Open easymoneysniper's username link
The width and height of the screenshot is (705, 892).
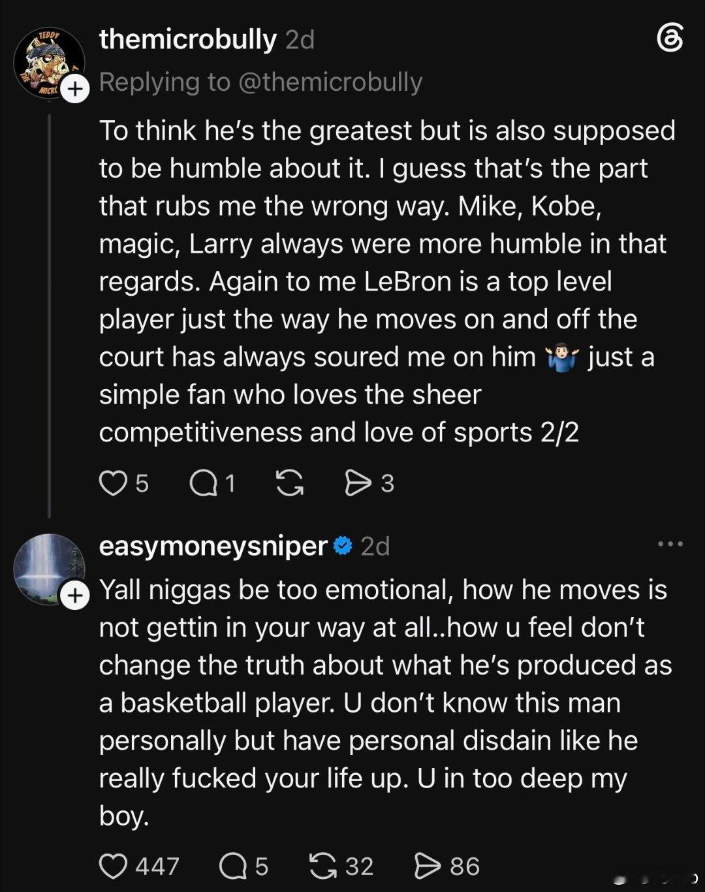pos(213,546)
